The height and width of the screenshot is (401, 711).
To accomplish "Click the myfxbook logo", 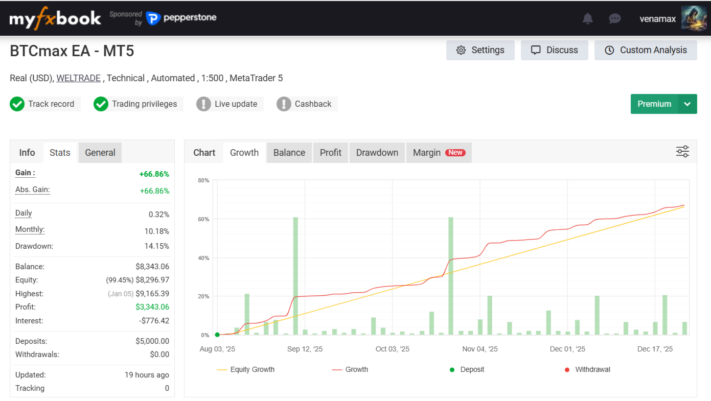I will tap(55, 18).
